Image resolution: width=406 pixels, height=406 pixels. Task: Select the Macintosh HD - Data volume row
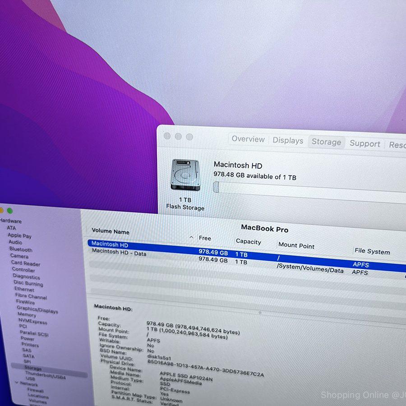tap(247, 262)
